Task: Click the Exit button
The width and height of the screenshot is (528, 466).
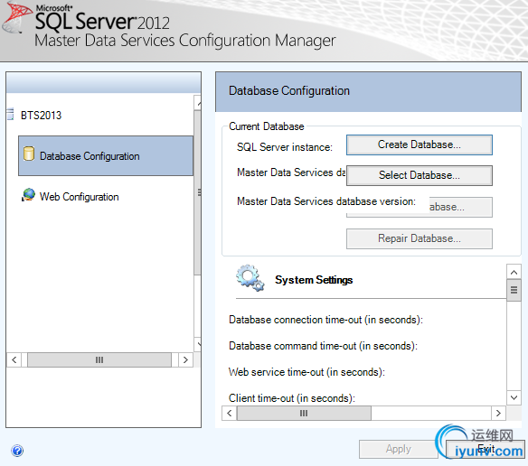Action: point(486,449)
